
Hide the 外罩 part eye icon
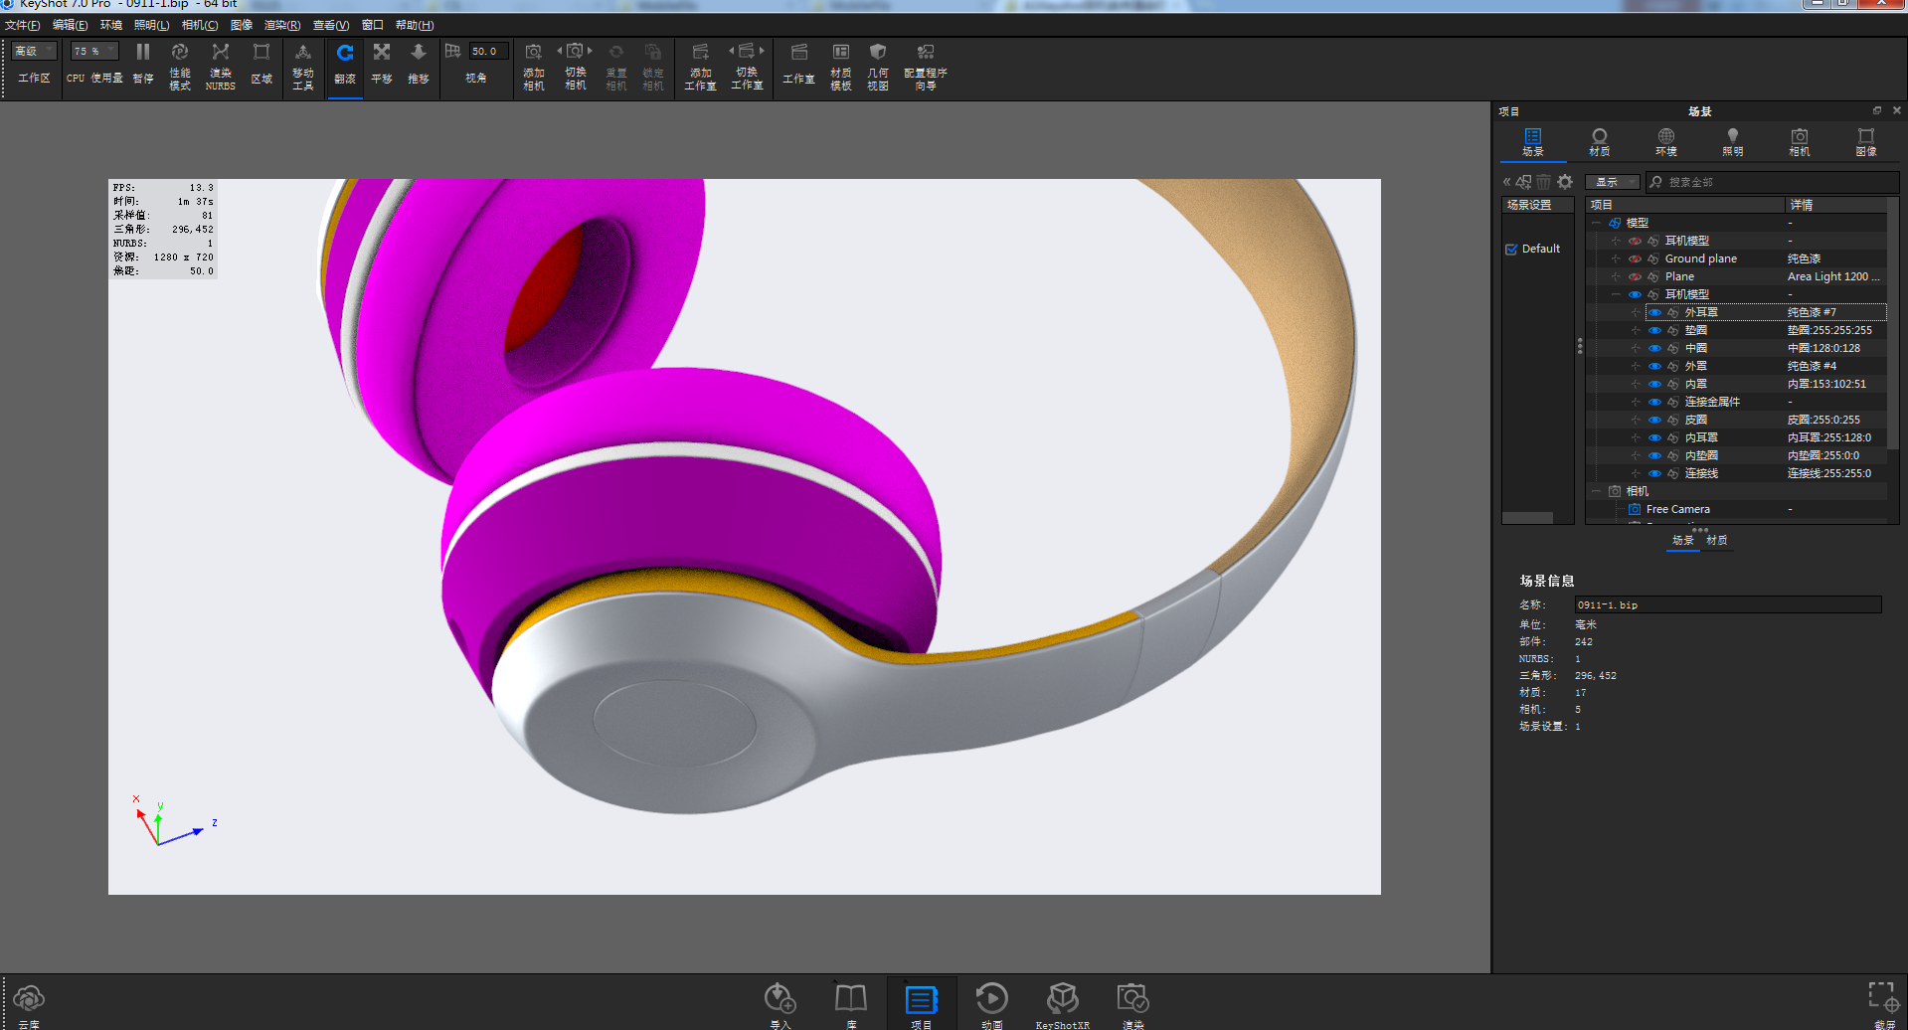pos(1654,366)
